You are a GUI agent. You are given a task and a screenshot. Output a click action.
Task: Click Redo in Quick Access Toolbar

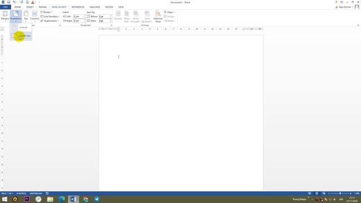click(21, 2)
